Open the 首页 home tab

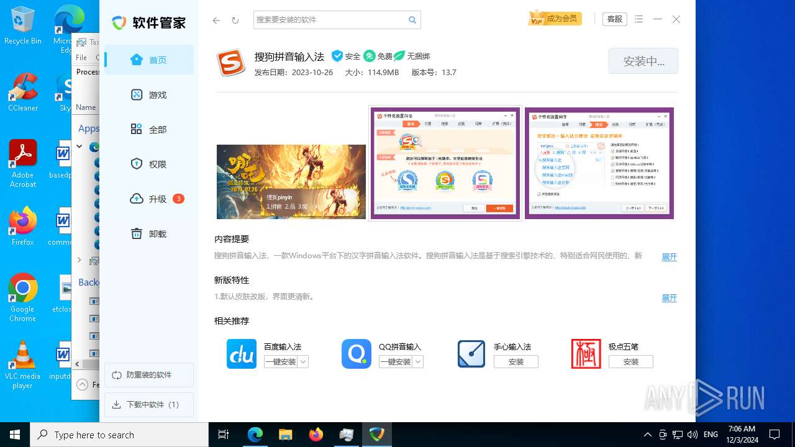pos(149,60)
